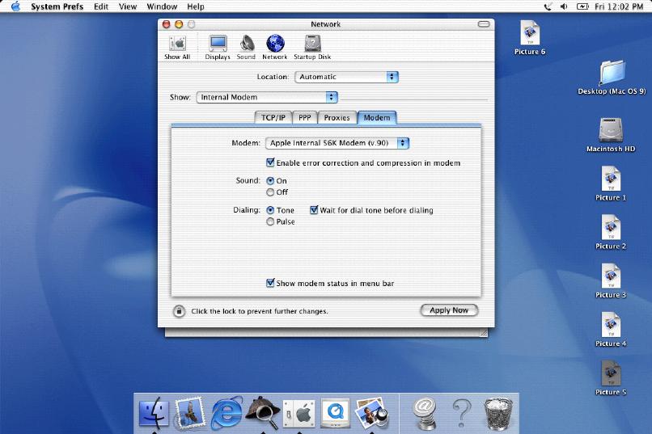Select Picture 4 file on desktop
This screenshot has width=652, height=434.
click(611, 330)
